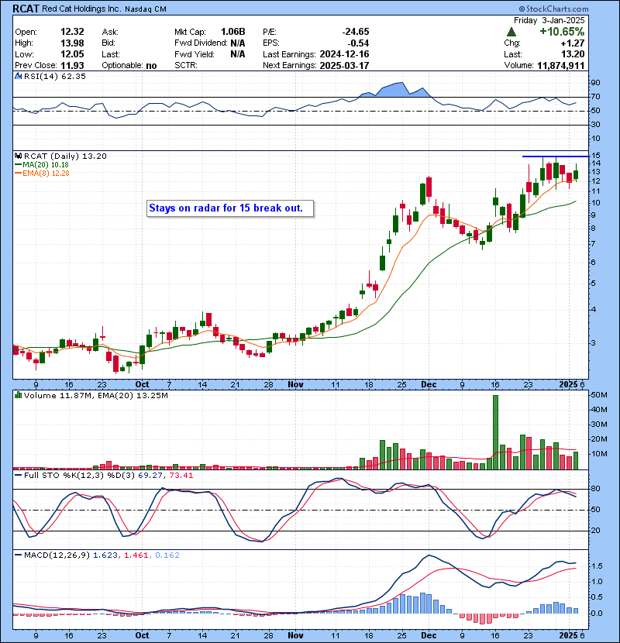This screenshot has height=643, width=620.
Task: Click the 'Stays on radar for 15 break out.' note
Action: tap(230, 208)
